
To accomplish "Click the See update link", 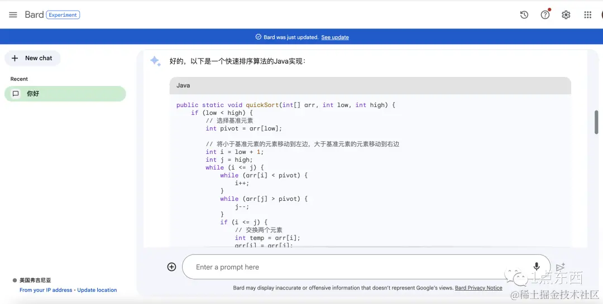I will (335, 37).
